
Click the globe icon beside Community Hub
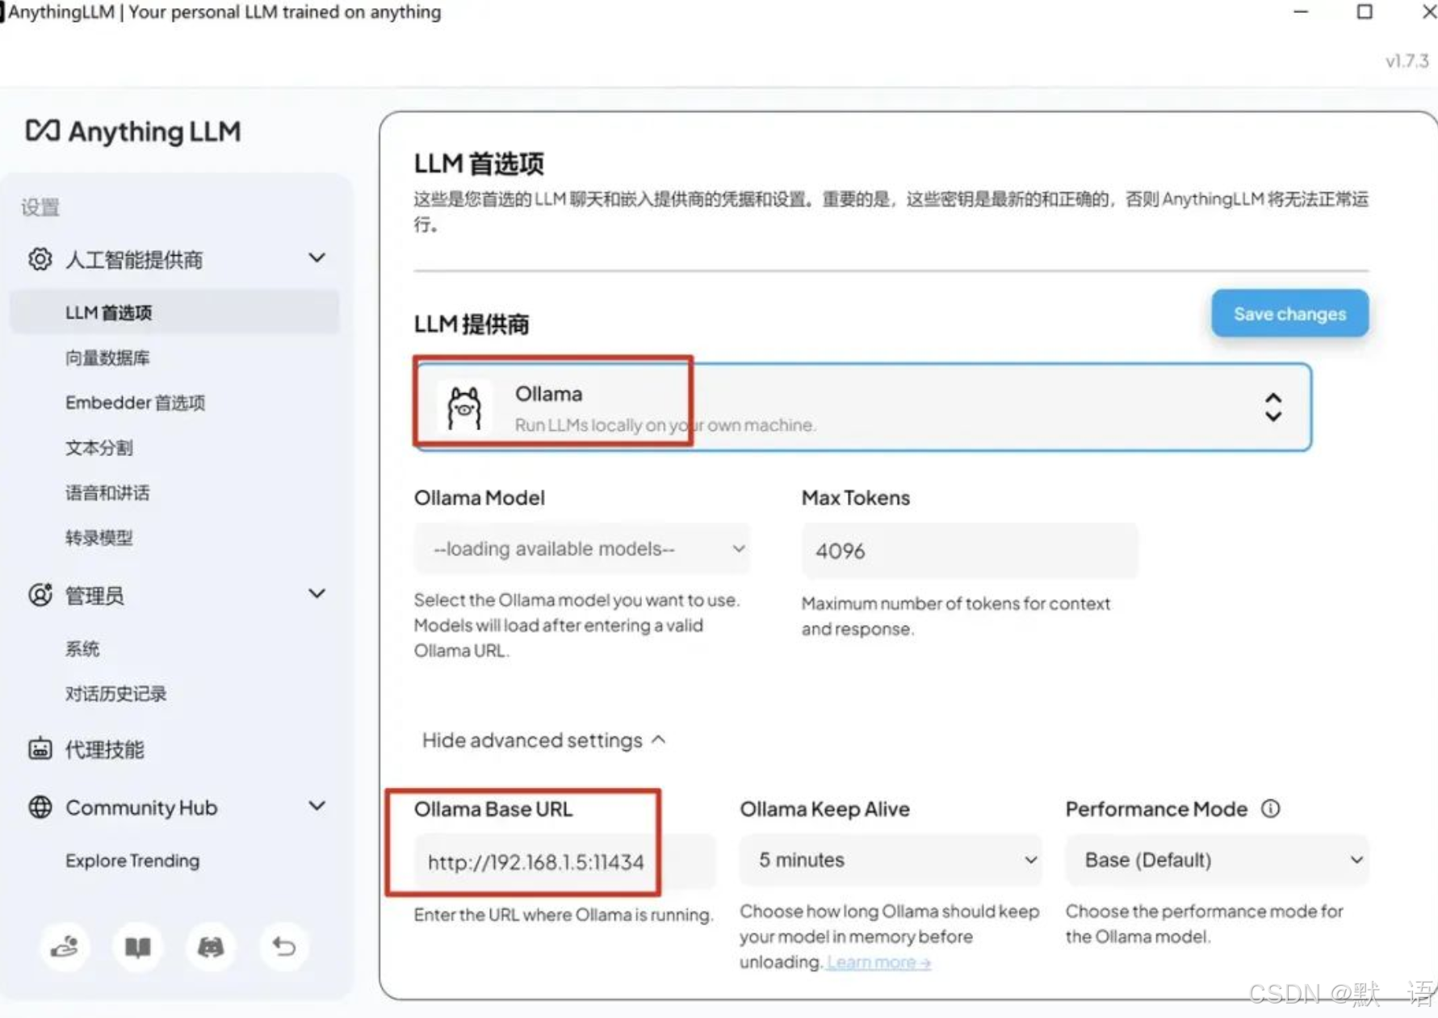click(40, 807)
